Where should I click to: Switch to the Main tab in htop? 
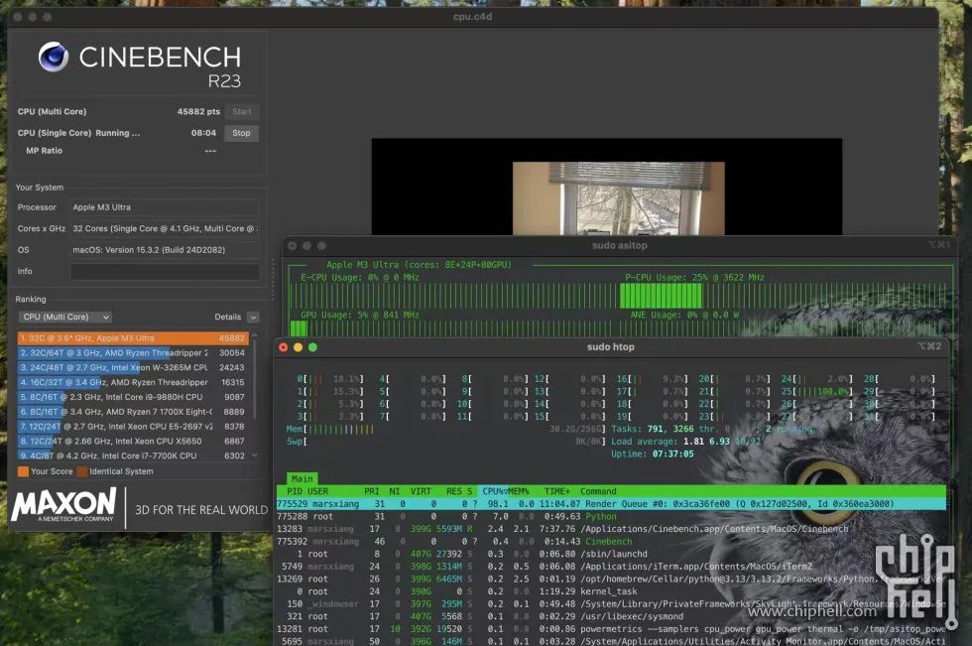(302, 478)
